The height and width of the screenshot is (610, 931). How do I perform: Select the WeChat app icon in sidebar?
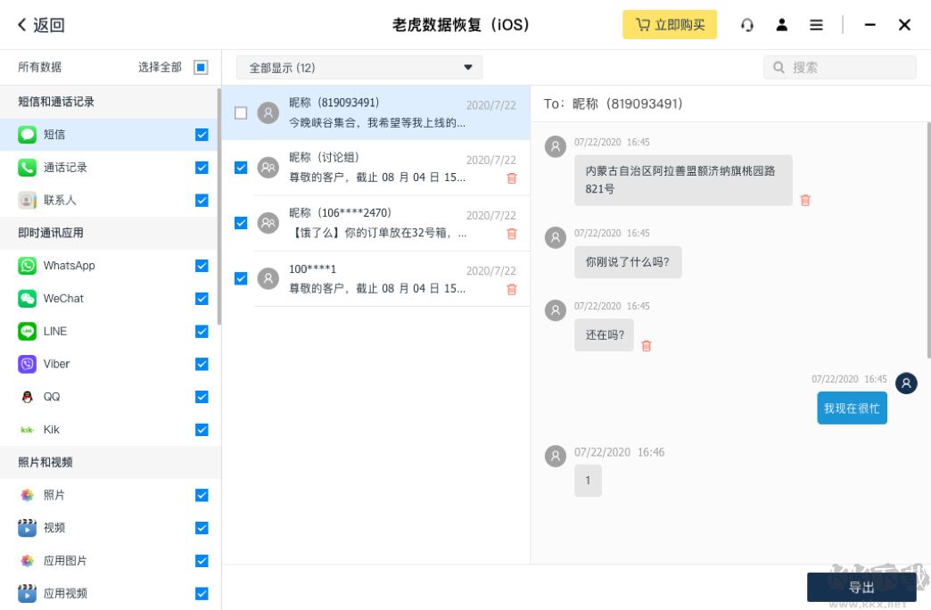[29, 298]
